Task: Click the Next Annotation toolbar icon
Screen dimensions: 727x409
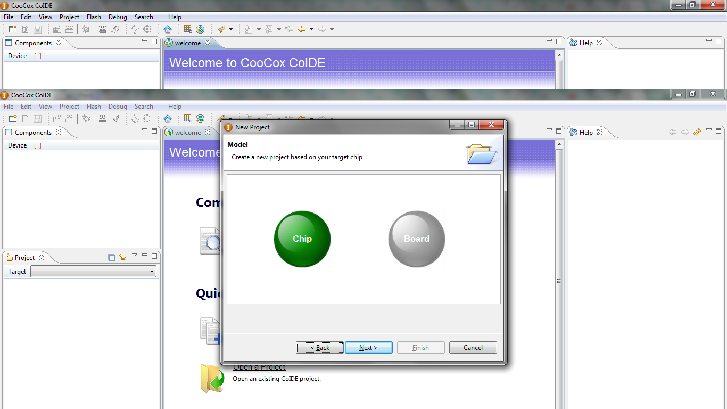Action: [x=249, y=29]
